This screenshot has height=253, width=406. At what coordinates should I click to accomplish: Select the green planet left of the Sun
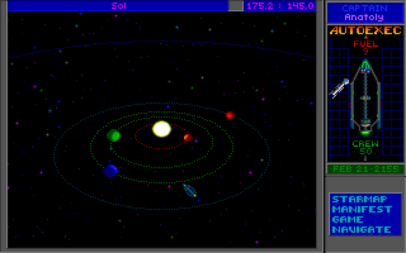tap(114, 136)
